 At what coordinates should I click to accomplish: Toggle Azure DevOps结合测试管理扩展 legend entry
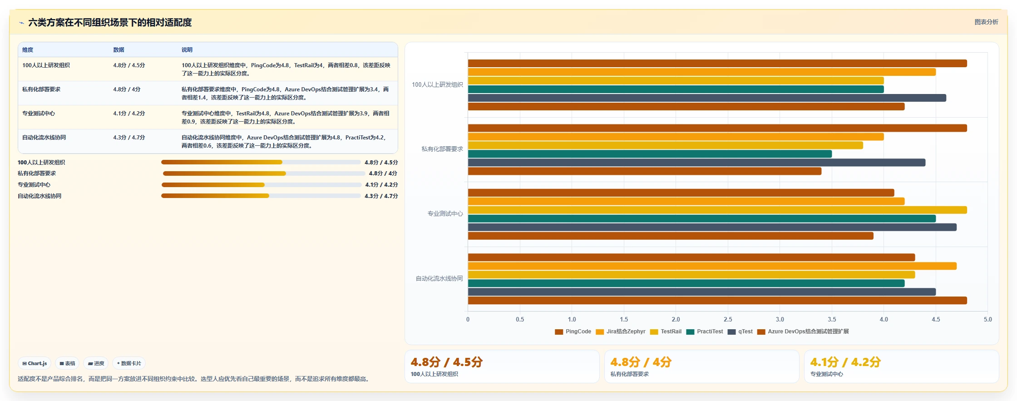coord(803,332)
